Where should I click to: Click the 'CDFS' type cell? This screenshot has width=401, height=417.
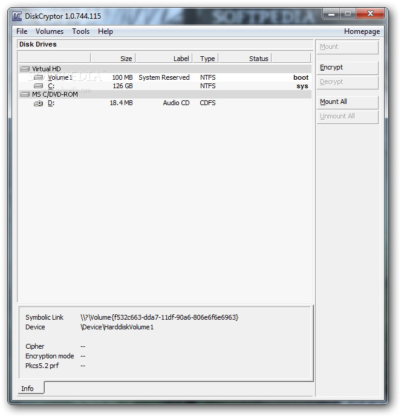tap(208, 103)
